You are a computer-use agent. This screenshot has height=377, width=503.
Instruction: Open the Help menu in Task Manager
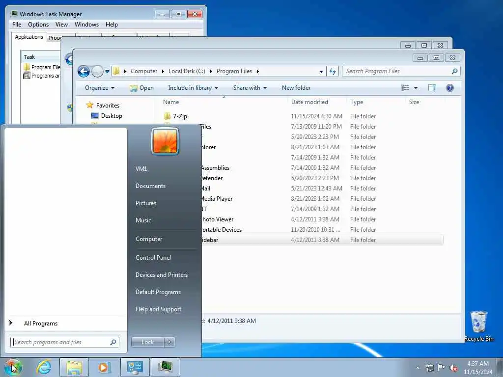pyautogui.click(x=112, y=25)
